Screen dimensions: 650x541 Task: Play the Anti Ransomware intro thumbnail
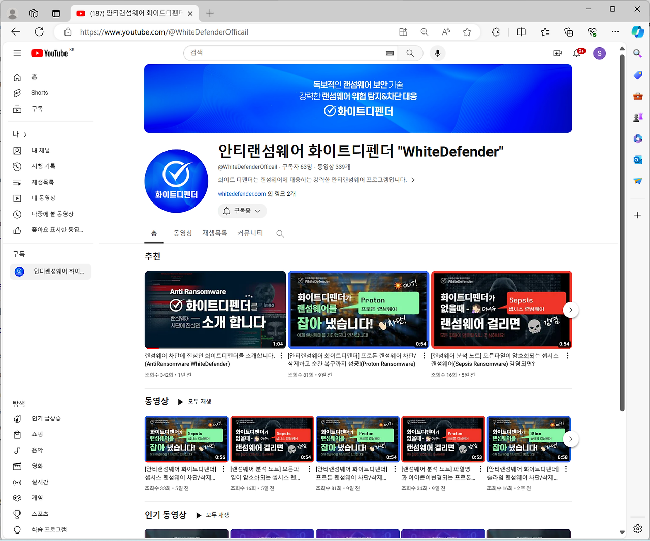click(215, 310)
